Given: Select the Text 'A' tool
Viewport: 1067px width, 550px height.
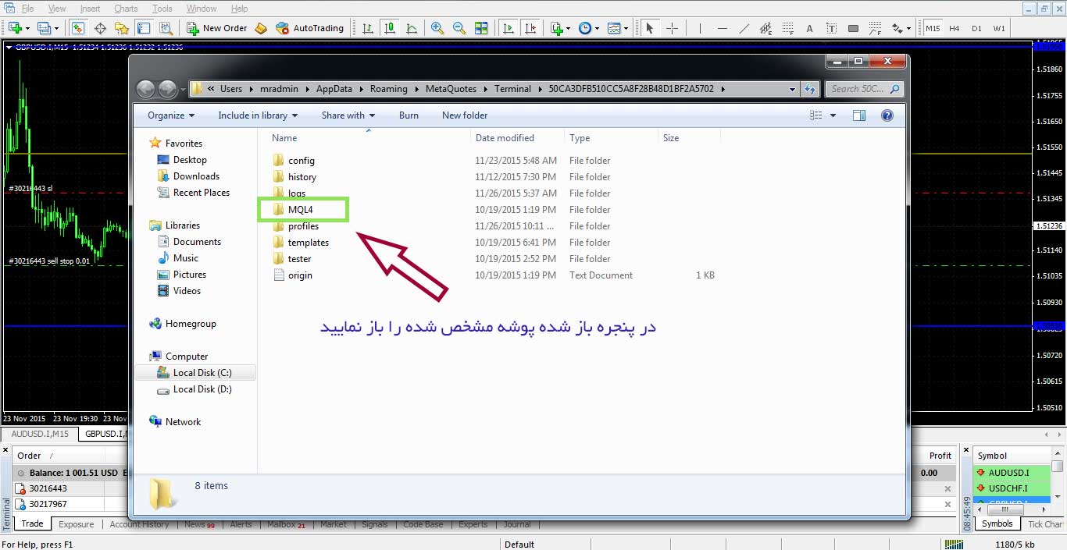Looking at the screenshot, I should pyautogui.click(x=809, y=28).
